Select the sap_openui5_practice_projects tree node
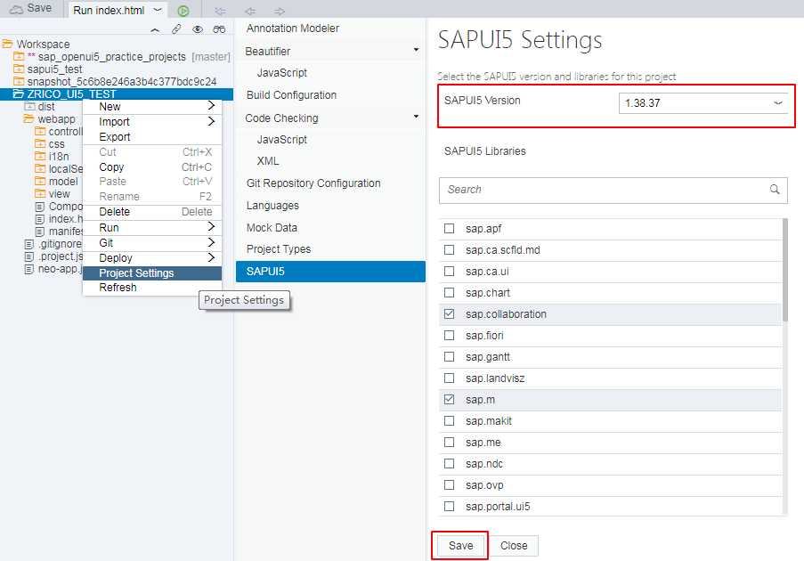Viewport: 804px width, 561px height. point(112,56)
